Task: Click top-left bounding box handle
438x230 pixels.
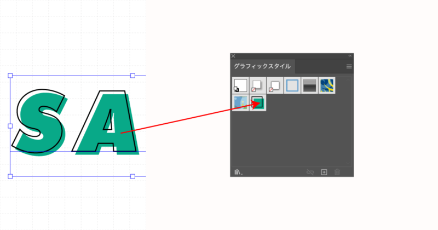Action: (10, 76)
